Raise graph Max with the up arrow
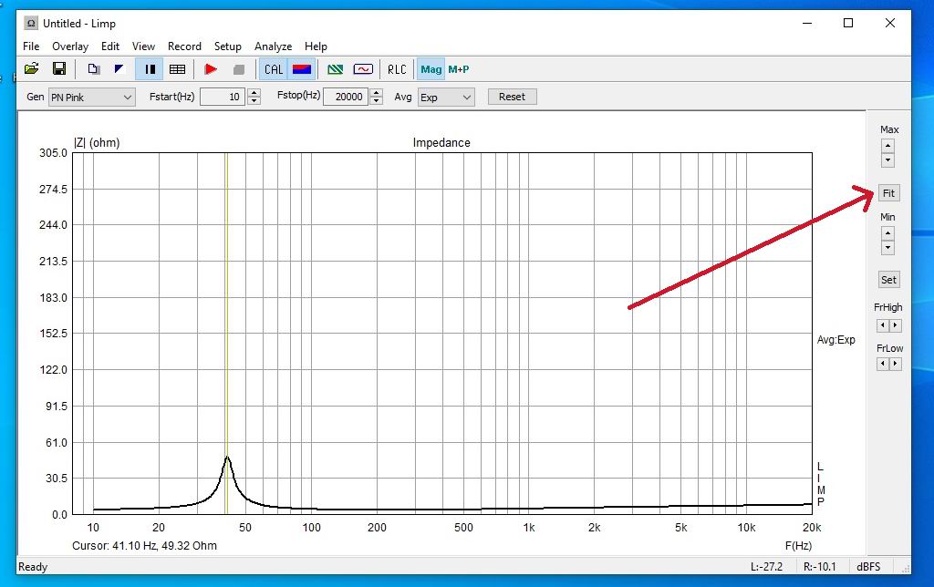 pyautogui.click(x=887, y=146)
